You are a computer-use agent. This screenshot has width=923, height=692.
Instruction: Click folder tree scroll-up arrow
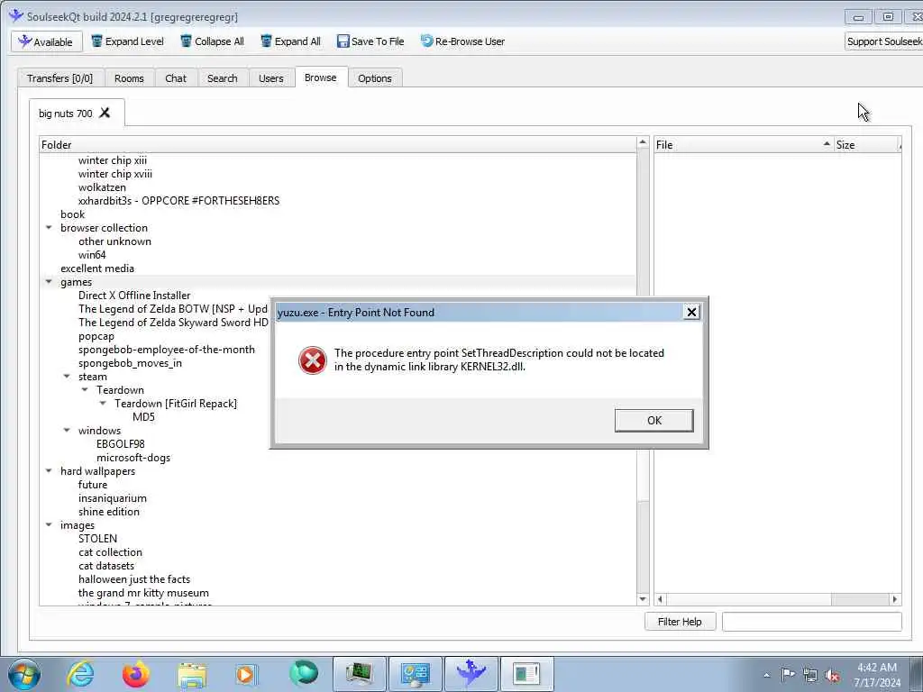point(643,143)
